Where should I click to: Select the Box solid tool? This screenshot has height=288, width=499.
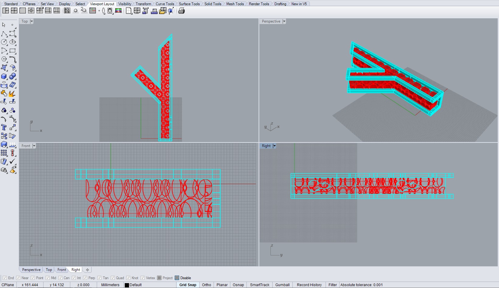tap(4, 76)
